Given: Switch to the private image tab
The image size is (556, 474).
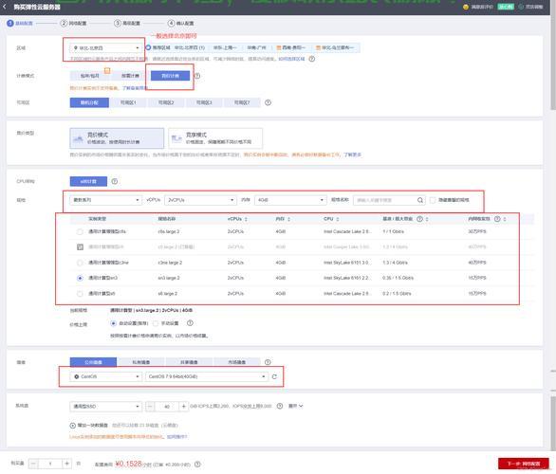Looking at the screenshot, I should point(140,362).
